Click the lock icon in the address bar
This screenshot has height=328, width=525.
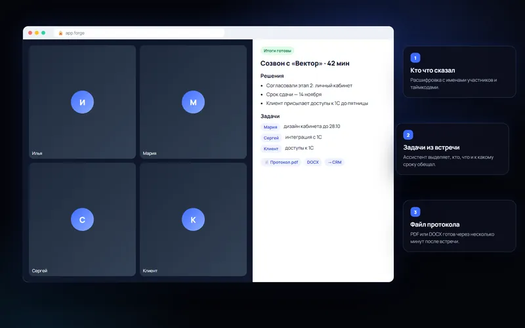click(60, 33)
